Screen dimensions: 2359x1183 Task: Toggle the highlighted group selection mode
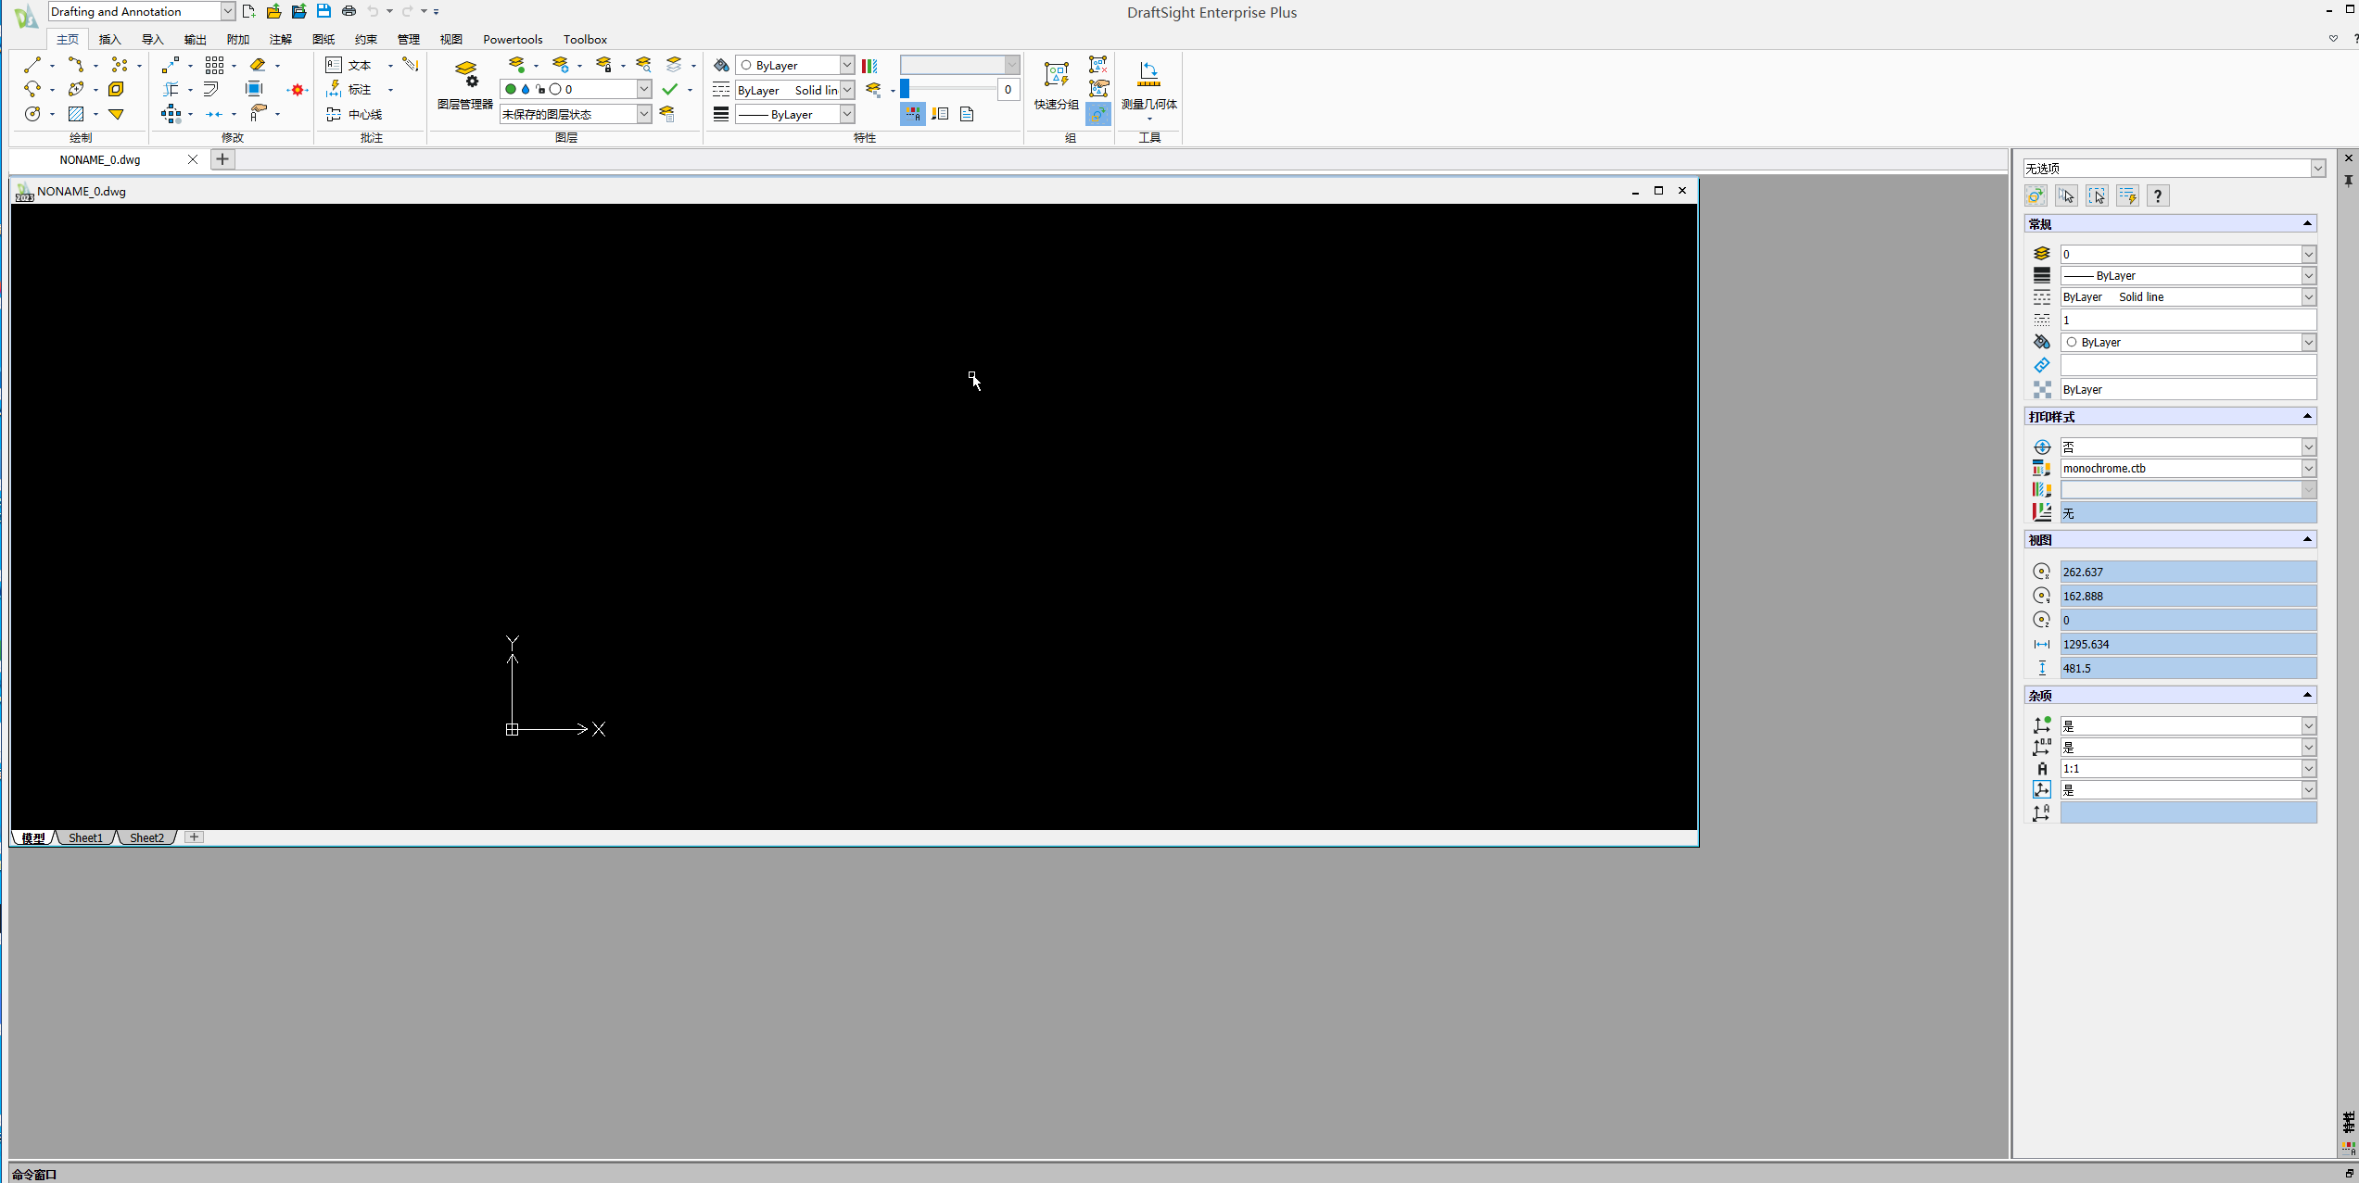(1098, 114)
